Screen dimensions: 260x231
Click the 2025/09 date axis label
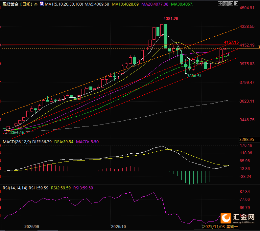click(x=32, y=226)
